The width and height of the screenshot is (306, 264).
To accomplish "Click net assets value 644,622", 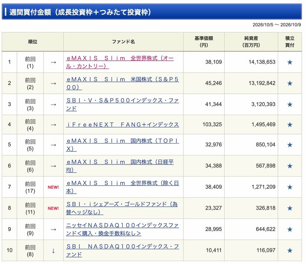I will click(x=266, y=229).
